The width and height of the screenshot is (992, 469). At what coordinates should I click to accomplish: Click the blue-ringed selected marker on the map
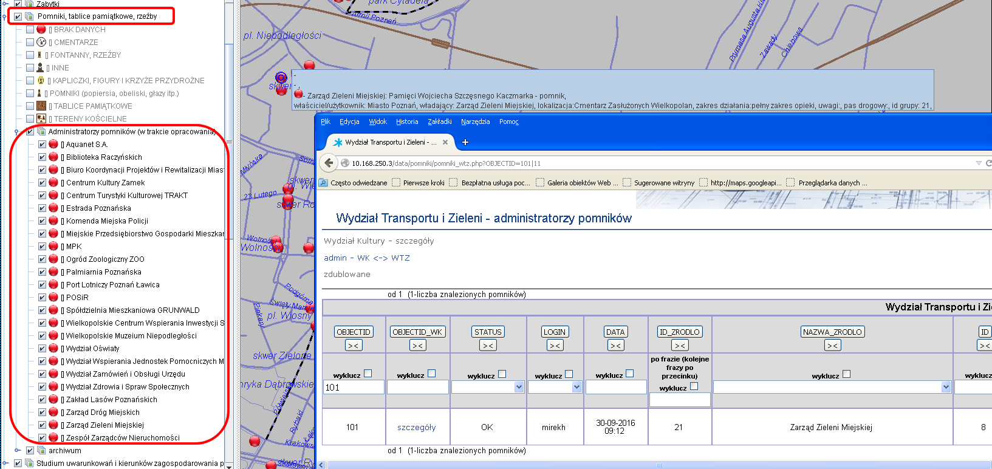[281, 77]
